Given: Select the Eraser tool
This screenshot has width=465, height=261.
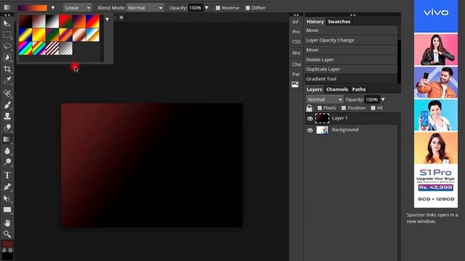Looking at the screenshot, I should pyautogui.click(x=7, y=128).
